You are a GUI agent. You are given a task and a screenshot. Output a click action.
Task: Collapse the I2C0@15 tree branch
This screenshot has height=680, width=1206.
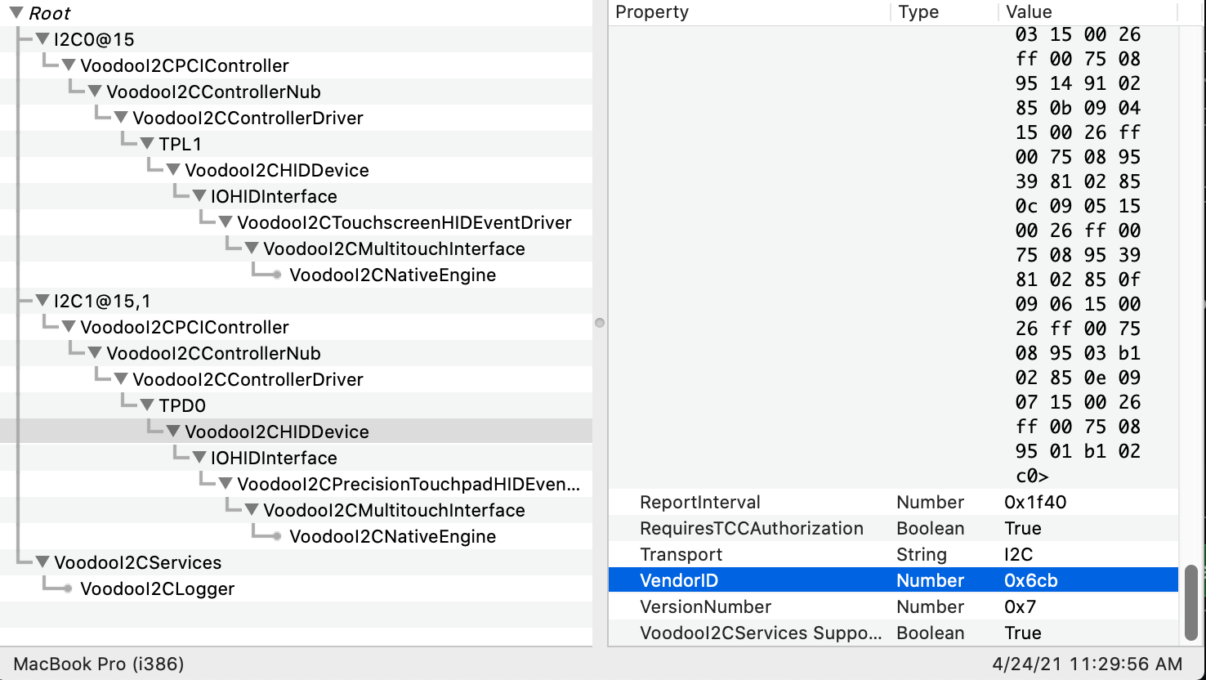42,39
